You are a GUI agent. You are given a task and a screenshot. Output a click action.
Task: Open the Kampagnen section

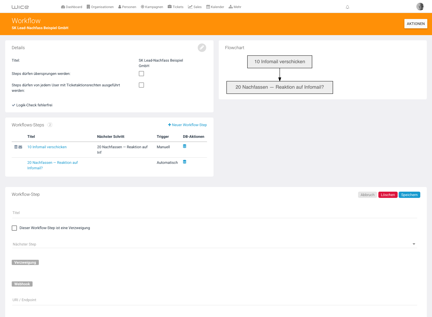tap(152, 7)
